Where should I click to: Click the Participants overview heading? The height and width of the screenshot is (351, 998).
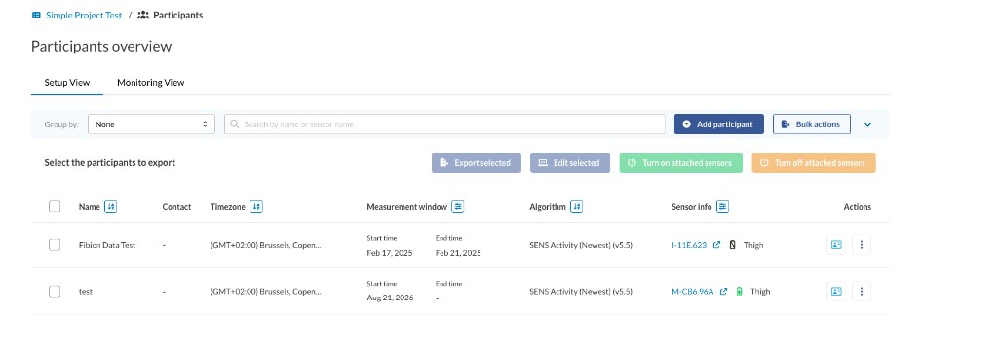pyautogui.click(x=101, y=47)
